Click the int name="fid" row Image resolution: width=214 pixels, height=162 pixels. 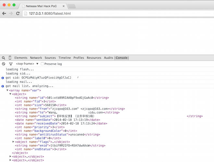pos(35,101)
